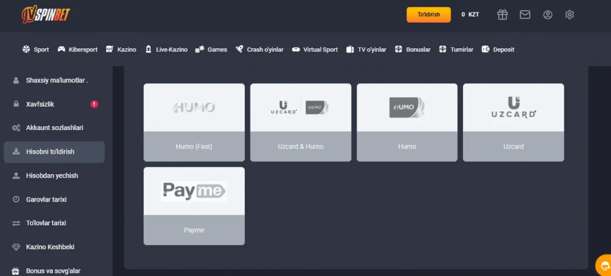Click the gears icon beside Akkaunt sozlashlari
Viewport: 611px width, 276px height.
[16, 128]
